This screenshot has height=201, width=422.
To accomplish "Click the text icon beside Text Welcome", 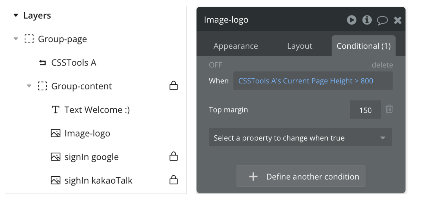I will pos(55,110).
